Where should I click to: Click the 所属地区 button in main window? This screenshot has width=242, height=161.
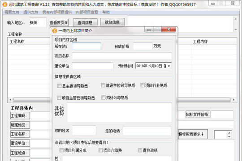tap(20, 125)
